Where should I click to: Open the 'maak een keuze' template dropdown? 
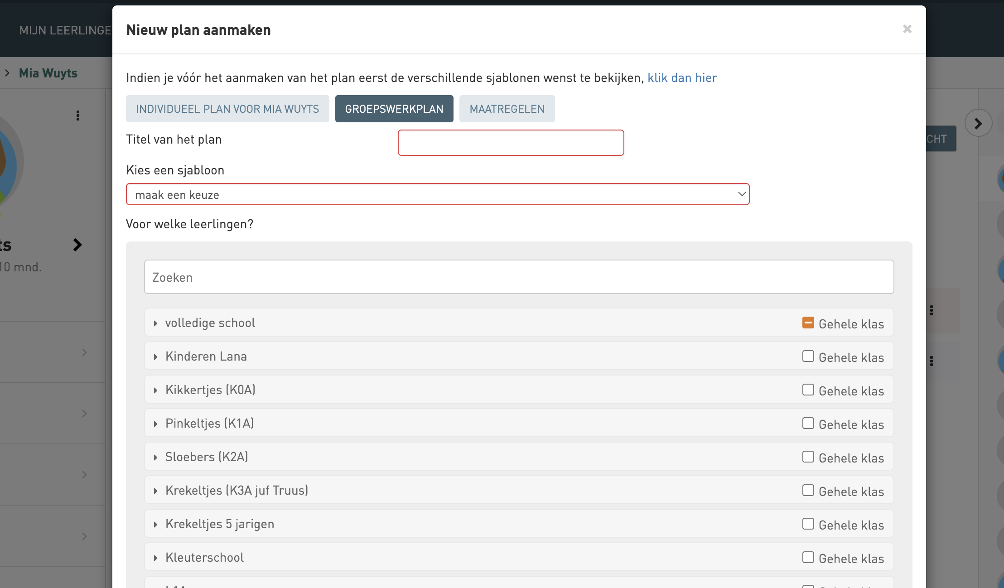coord(437,194)
